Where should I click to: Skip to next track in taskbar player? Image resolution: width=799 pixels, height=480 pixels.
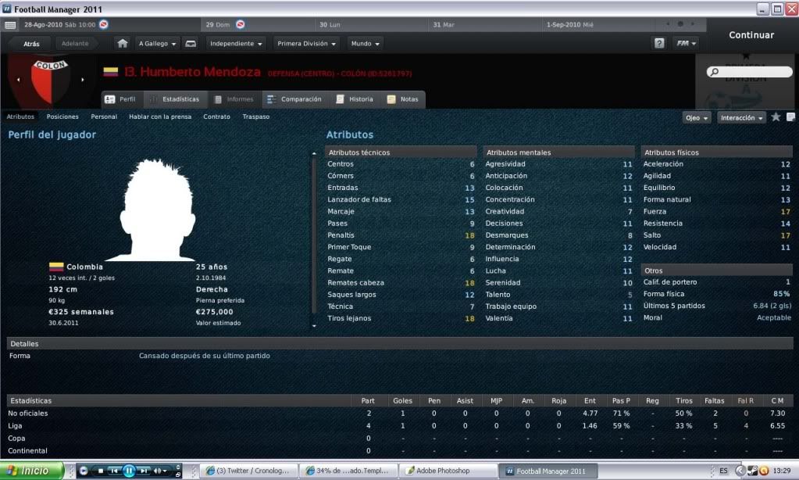[144, 471]
